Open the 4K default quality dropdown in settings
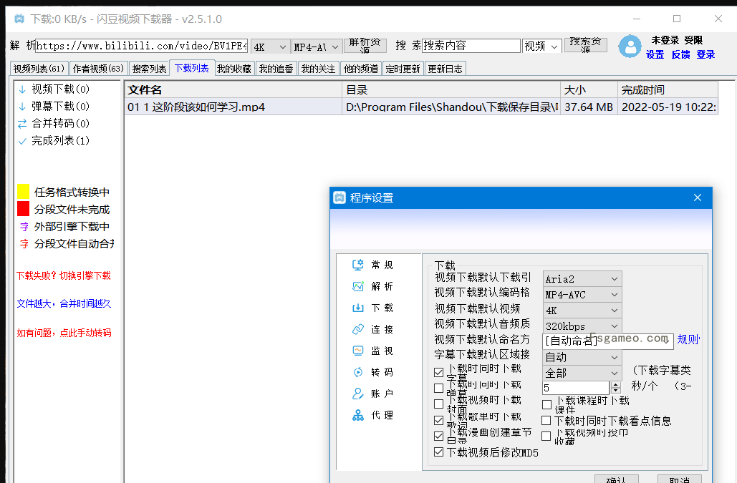Viewport: 737px width, 483px height. [582, 311]
